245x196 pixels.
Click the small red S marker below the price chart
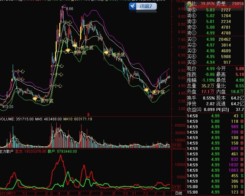tap(88, 115)
